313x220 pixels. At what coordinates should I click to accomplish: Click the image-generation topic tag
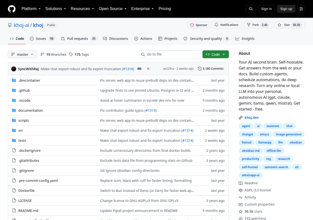tap(289, 134)
